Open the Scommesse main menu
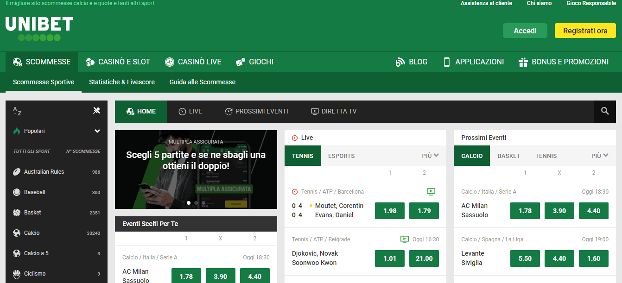This screenshot has height=283, width=622. (x=42, y=62)
